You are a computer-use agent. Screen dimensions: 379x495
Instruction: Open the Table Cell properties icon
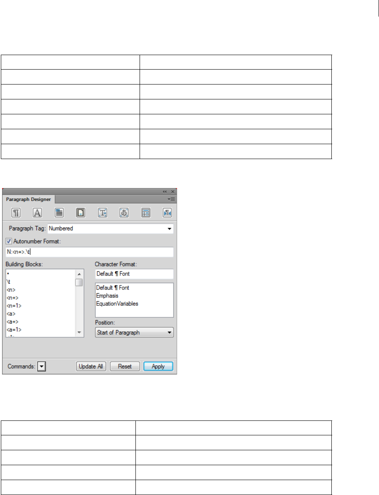(146, 213)
